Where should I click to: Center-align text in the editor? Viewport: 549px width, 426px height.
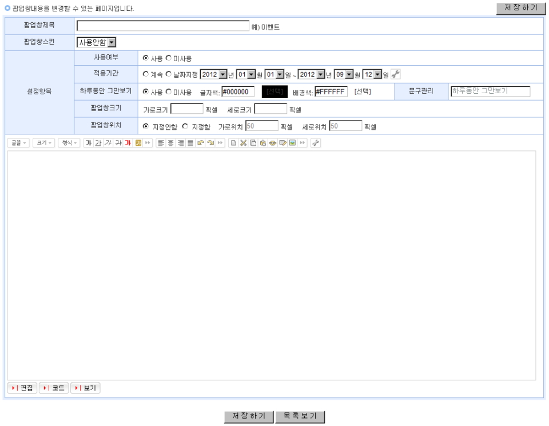(170, 142)
